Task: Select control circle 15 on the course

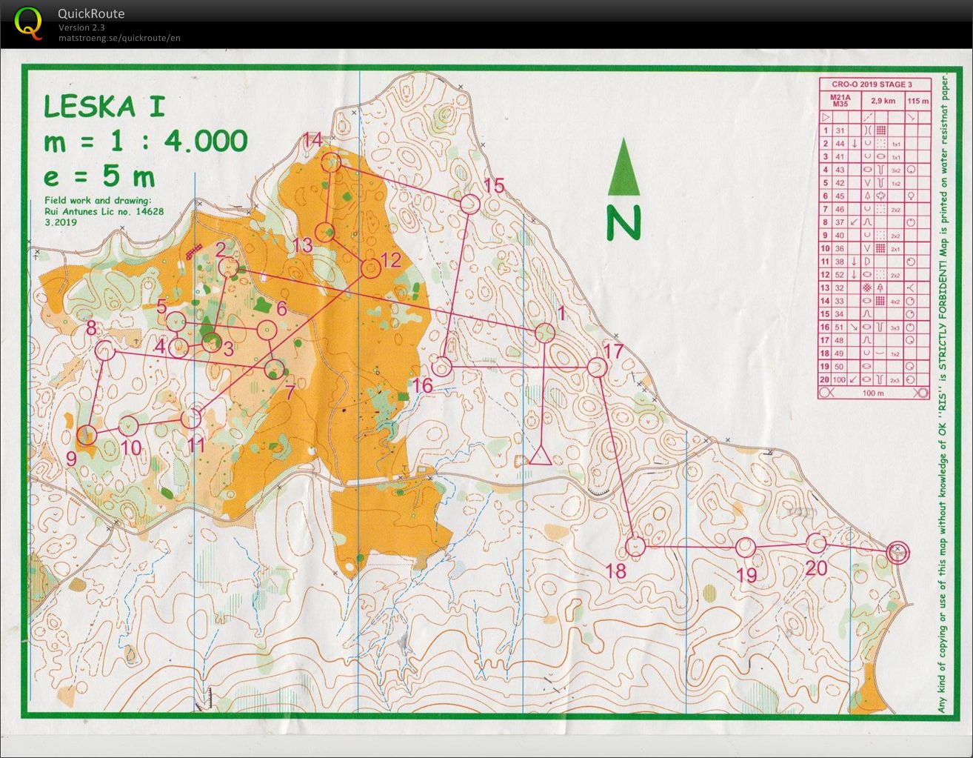Action: click(470, 203)
